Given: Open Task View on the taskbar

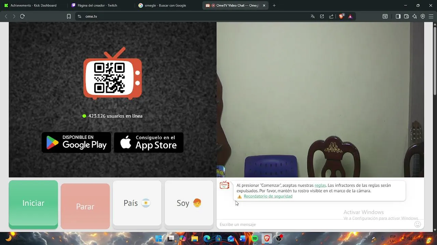Looking at the screenshot, I should (171, 239).
